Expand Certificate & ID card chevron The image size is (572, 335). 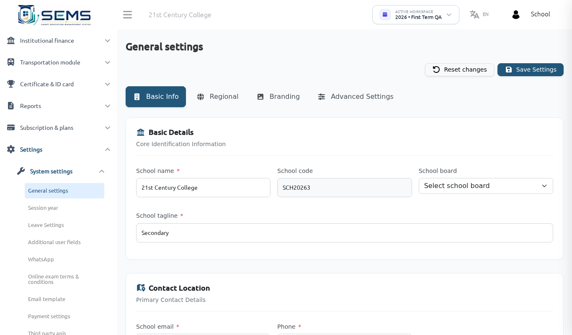[x=108, y=84]
